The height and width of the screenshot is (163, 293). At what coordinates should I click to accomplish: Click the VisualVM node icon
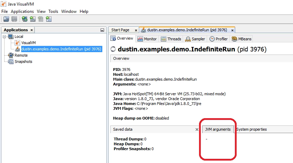(x=17, y=43)
